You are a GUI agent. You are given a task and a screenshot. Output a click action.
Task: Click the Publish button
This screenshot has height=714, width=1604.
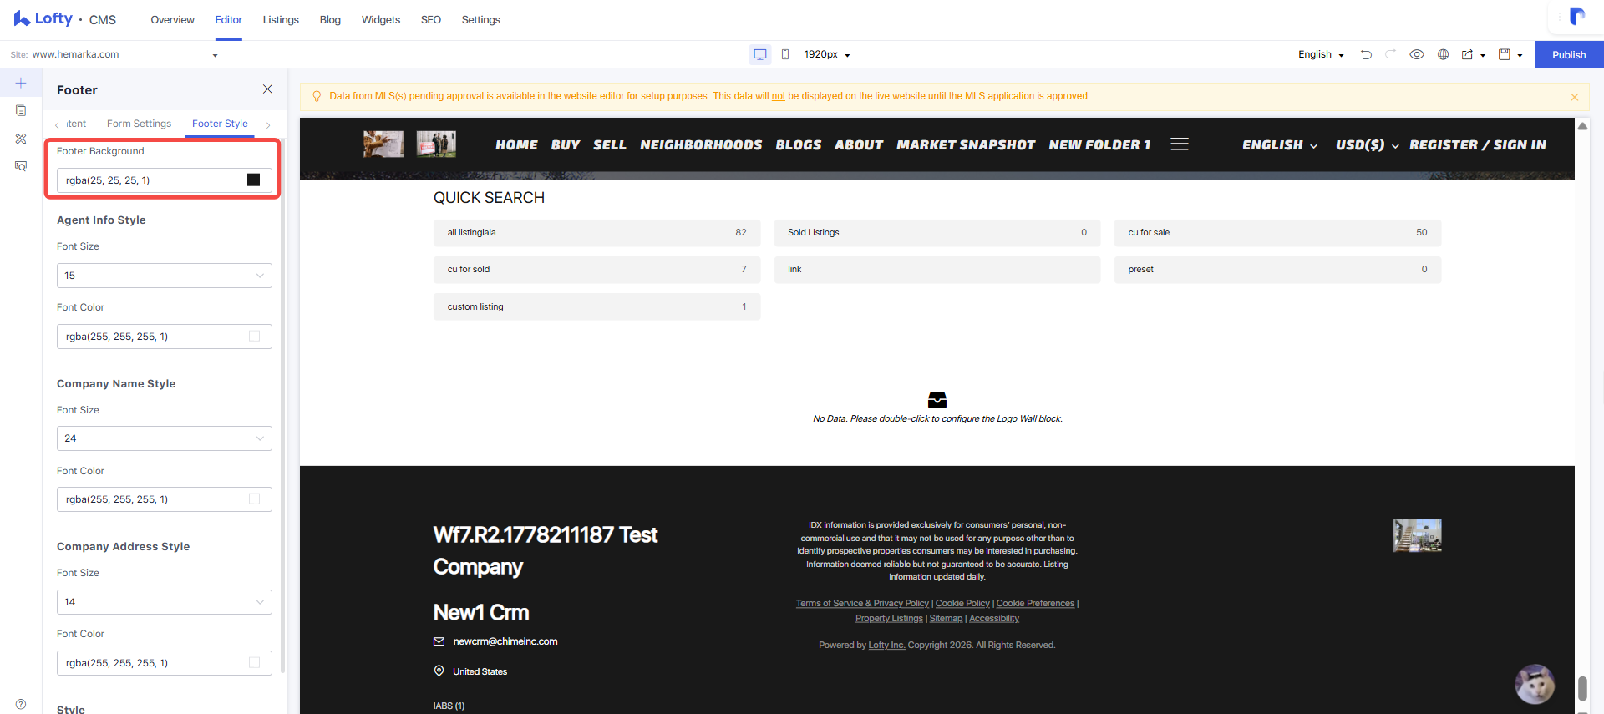[1569, 54]
